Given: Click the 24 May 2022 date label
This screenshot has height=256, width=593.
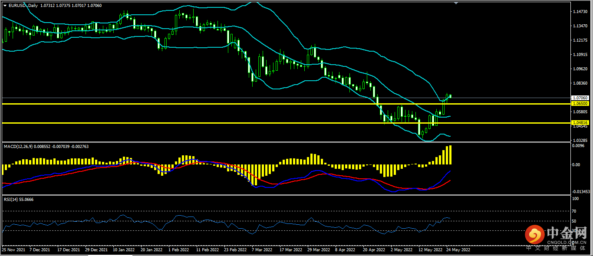Looking at the screenshot, I should [458, 250].
